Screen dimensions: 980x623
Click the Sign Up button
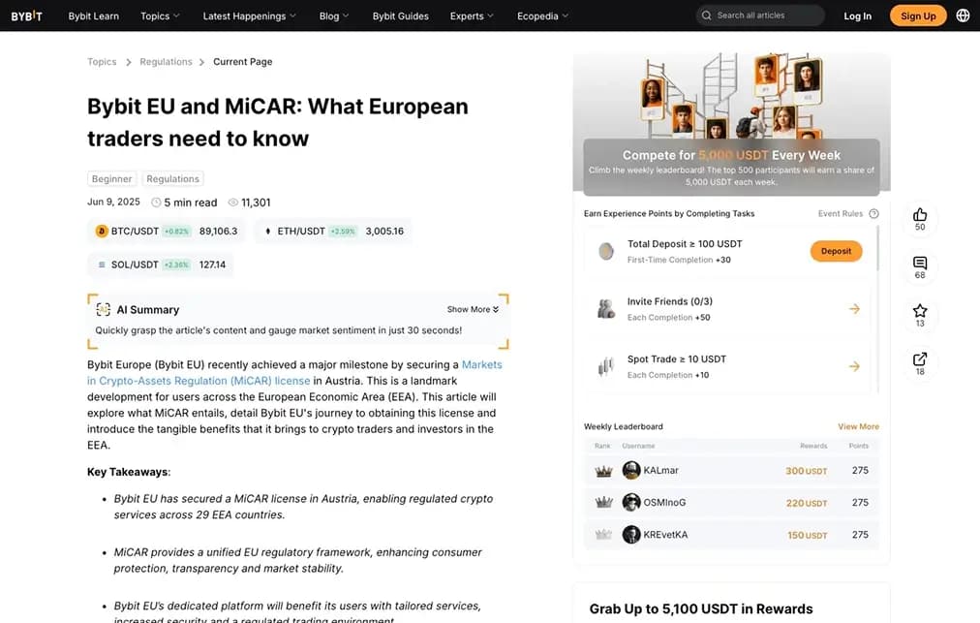point(917,16)
